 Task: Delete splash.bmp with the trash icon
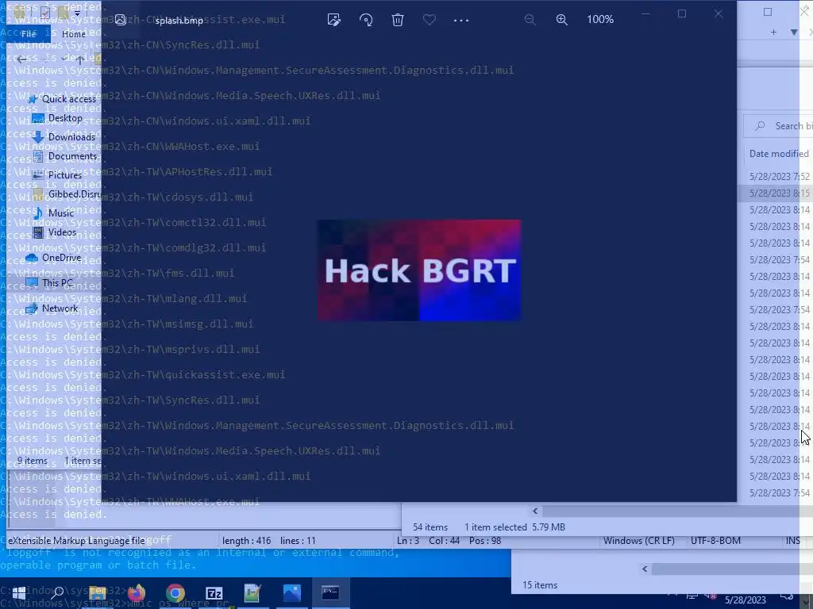(398, 20)
